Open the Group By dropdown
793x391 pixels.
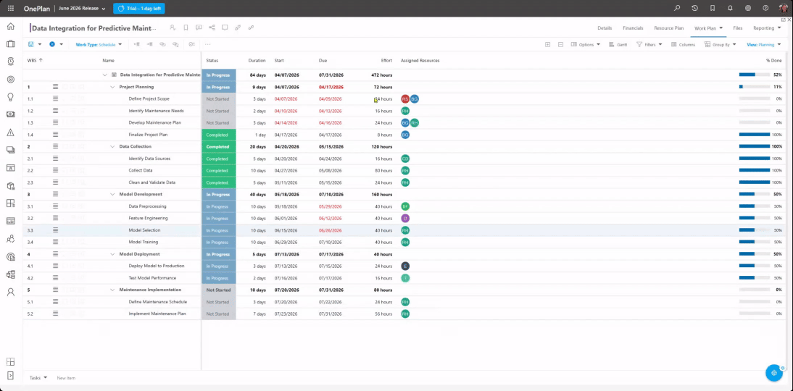721,44
